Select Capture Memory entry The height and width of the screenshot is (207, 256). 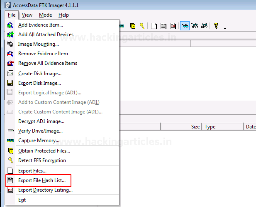[62, 140]
